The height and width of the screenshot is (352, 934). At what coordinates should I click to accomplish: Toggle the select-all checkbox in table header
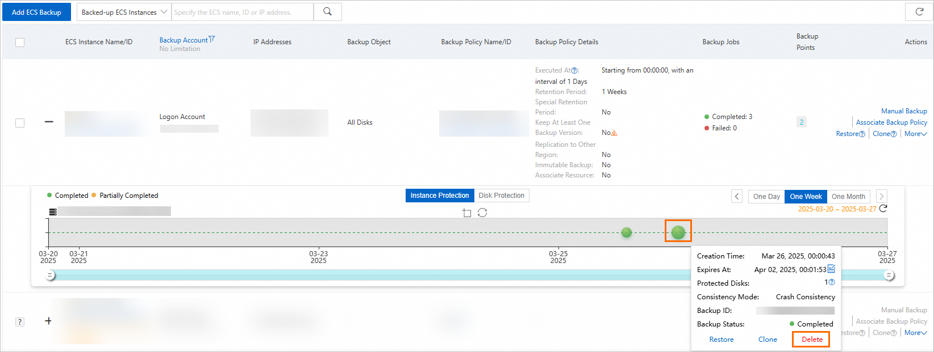[20, 43]
